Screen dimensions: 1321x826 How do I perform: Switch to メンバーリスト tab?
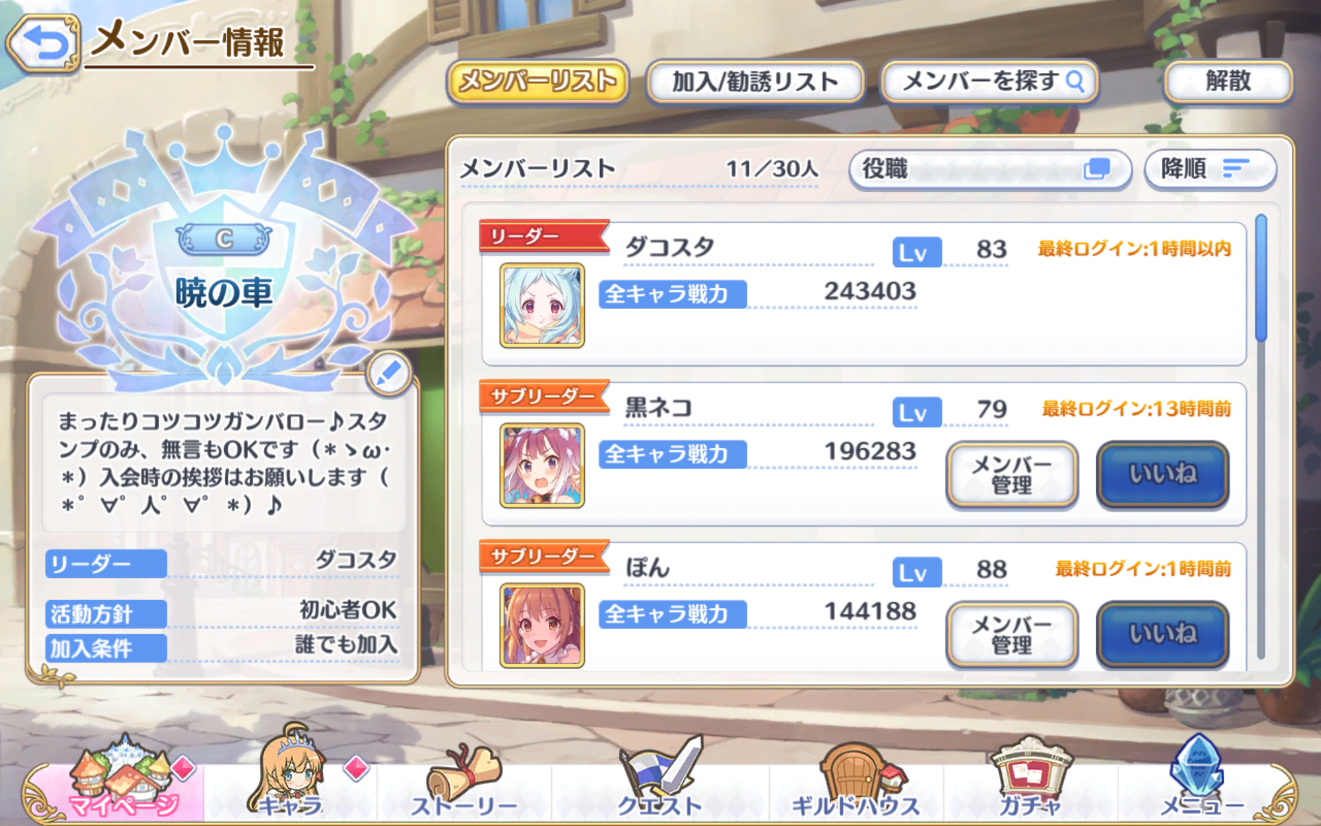pos(538,82)
